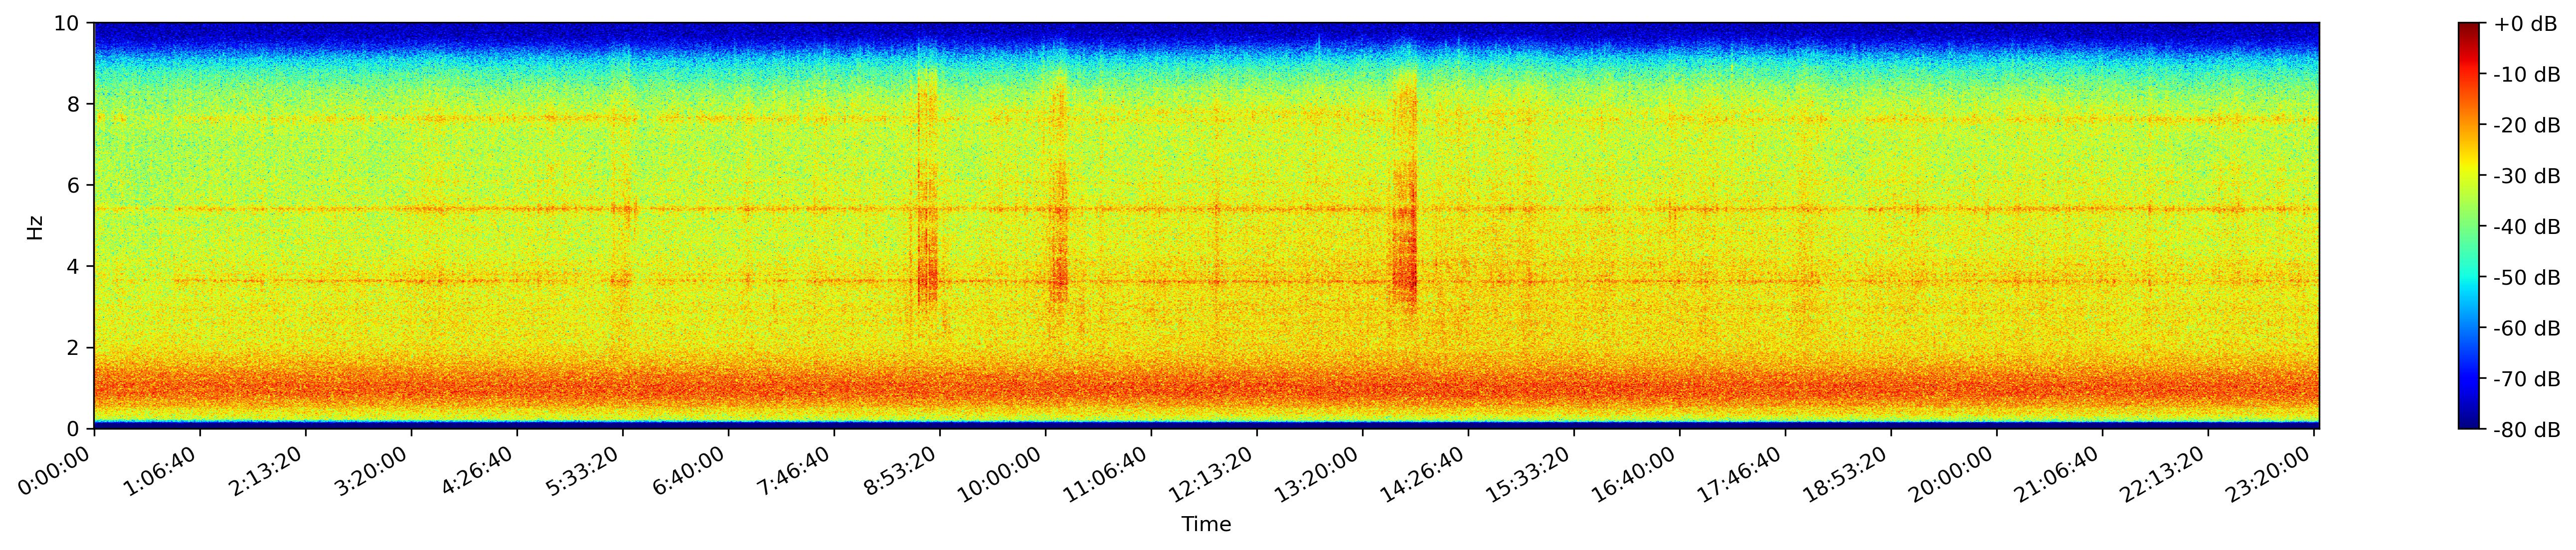Click the "-30 dB" colorbar label
The height and width of the screenshot is (550, 2576).
coord(2526,177)
